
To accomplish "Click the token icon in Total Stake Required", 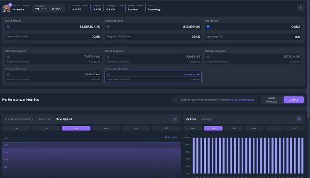I will coord(8,57).
